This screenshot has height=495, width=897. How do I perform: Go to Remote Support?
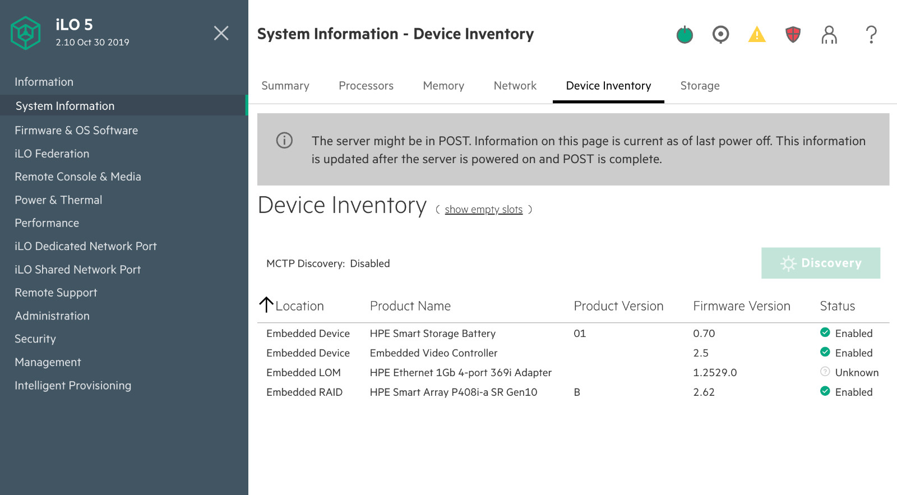click(56, 293)
